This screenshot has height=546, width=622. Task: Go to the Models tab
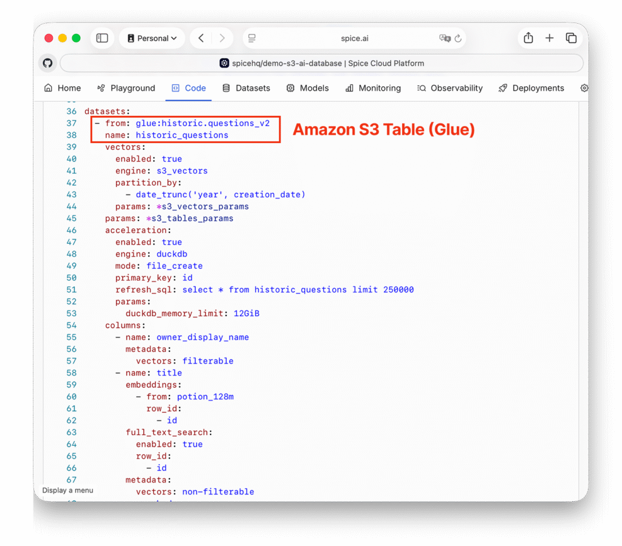point(307,88)
